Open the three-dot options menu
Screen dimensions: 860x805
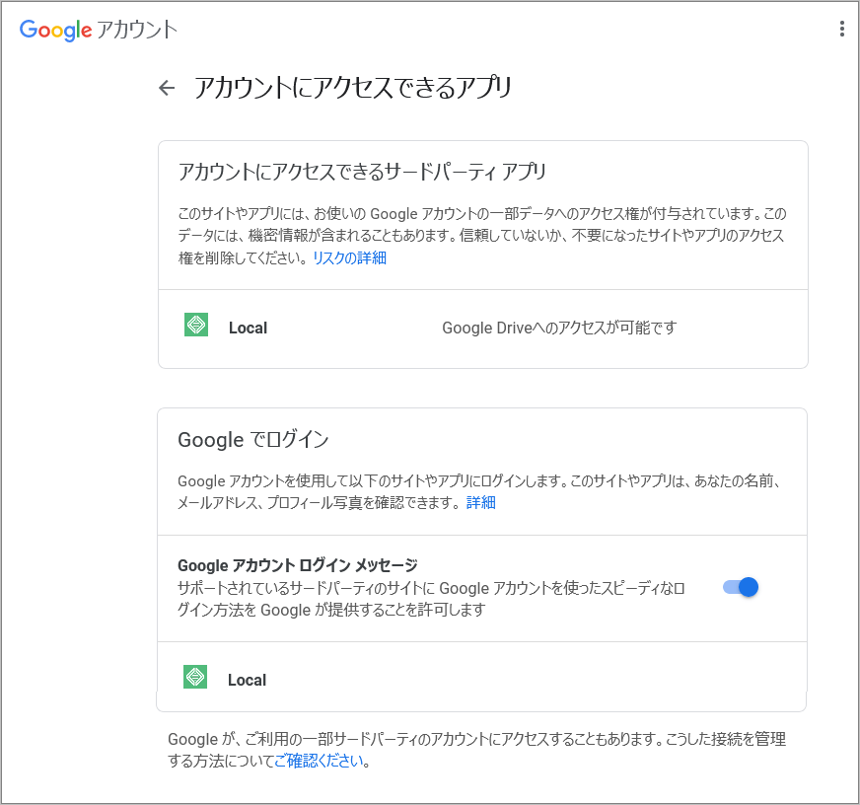coord(841,29)
